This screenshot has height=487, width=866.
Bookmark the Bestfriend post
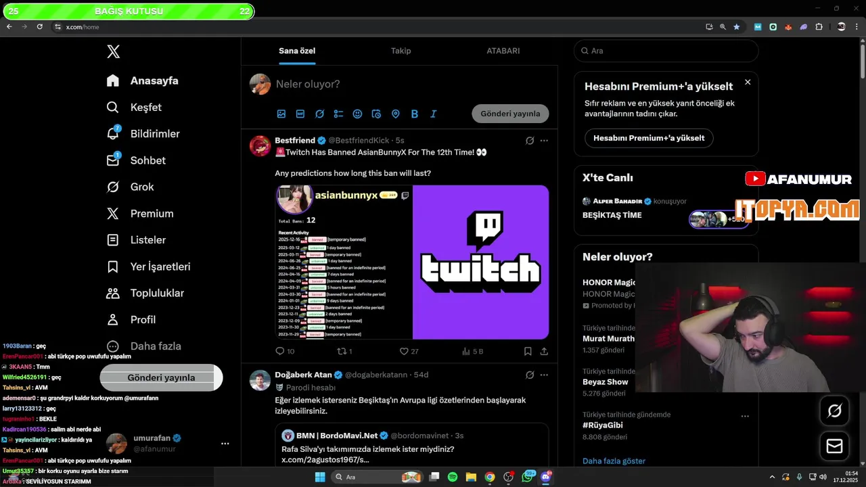coord(528,351)
